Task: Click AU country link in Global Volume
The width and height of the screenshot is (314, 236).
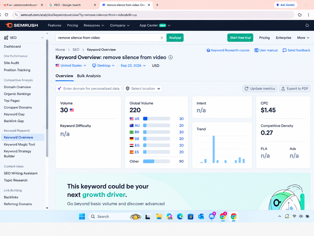Action: pos(137,125)
